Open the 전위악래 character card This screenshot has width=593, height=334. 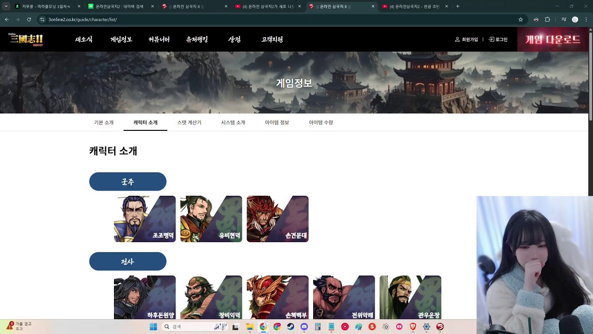coord(344,297)
